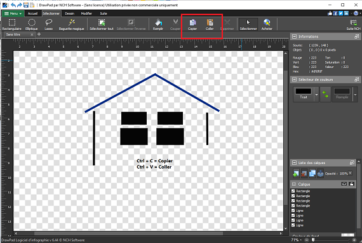This screenshot has height=243, width=362.
Task: Choose the Elliptique selection tool
Action: 31,25
